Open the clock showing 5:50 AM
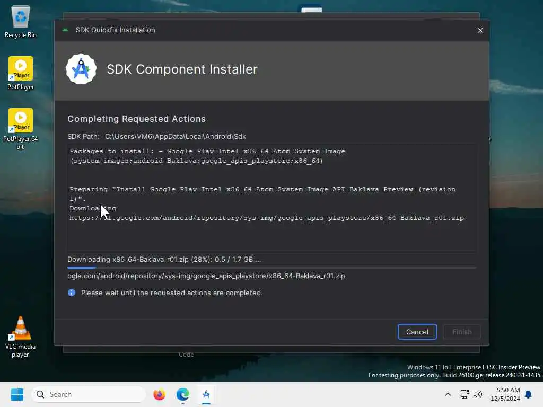The image size is (543, 407). (x=505, y=394)
